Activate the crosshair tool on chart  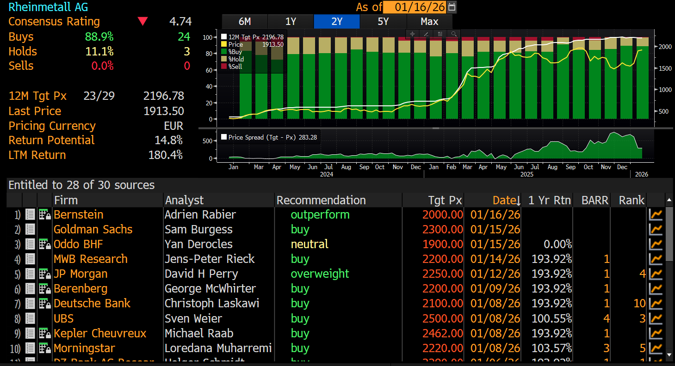tap(412, 34)
